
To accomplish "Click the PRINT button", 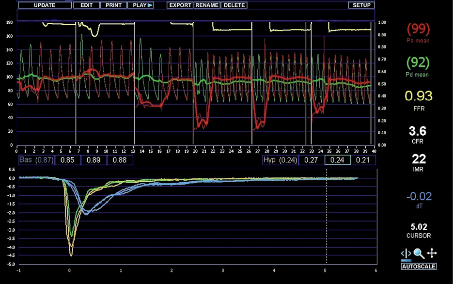I will click(113, 5).
